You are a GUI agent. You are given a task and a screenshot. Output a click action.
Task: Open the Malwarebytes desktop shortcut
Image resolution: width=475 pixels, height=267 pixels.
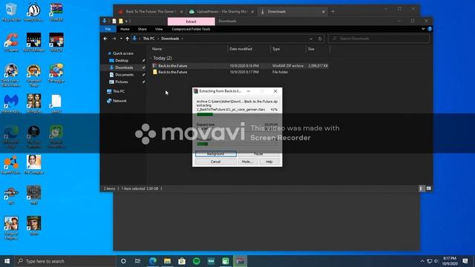[x=11, y=103]
